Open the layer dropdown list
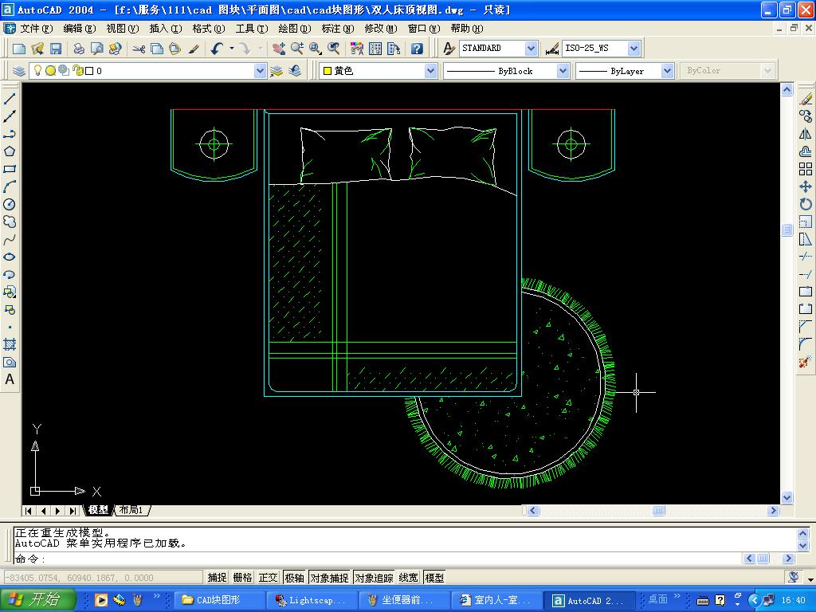This screenshot has height=612, width=816. 260,71
